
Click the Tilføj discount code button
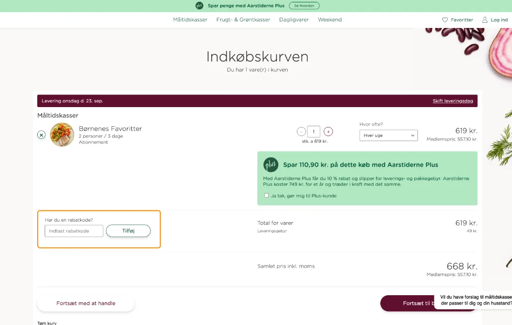[128, 230]
